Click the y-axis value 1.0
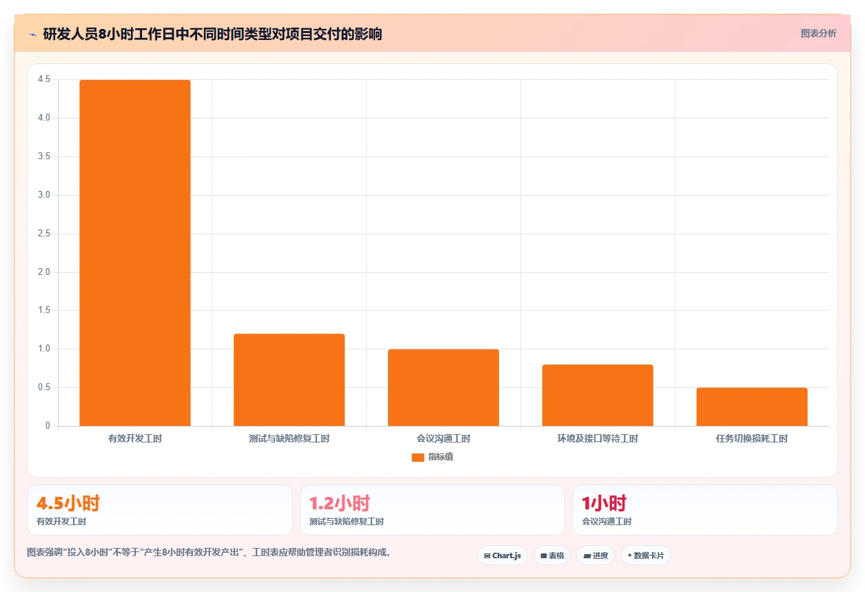 pyautogui.click(x=44, y=349)
